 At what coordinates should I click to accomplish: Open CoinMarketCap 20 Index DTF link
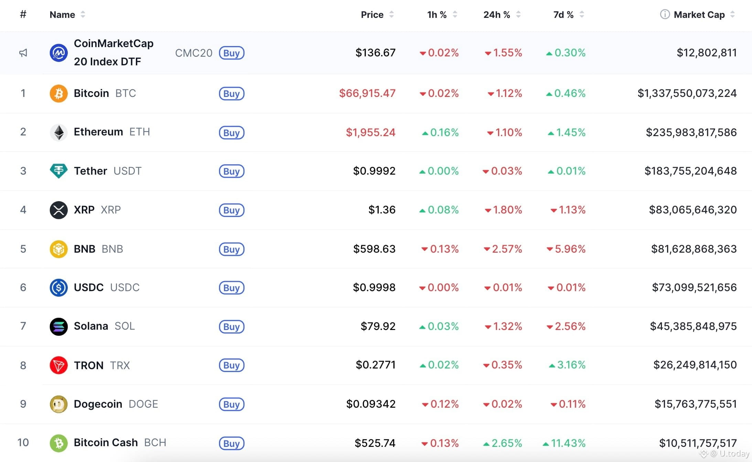point(114,52)
